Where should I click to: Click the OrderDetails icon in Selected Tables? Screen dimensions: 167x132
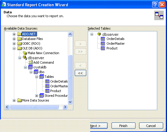pyautogui.click(x=103, y=39)
